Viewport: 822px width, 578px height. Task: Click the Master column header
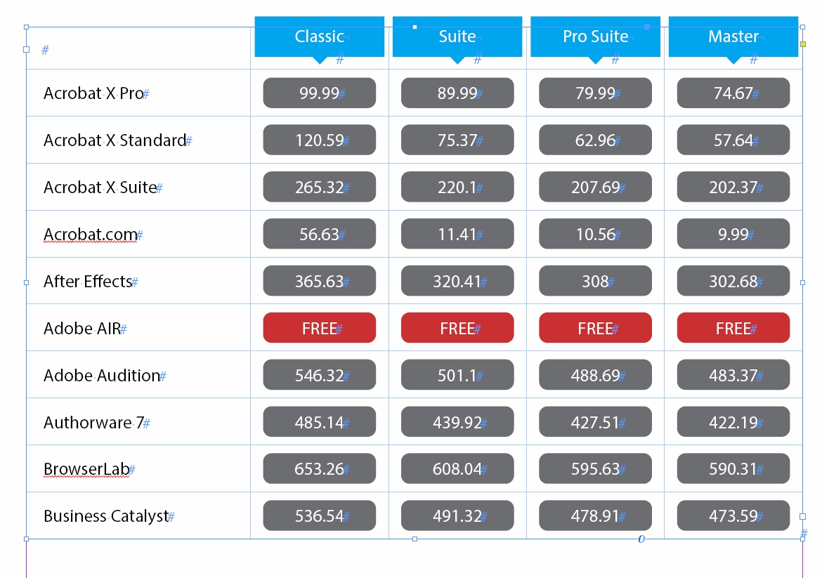click(x=733, y=37)
